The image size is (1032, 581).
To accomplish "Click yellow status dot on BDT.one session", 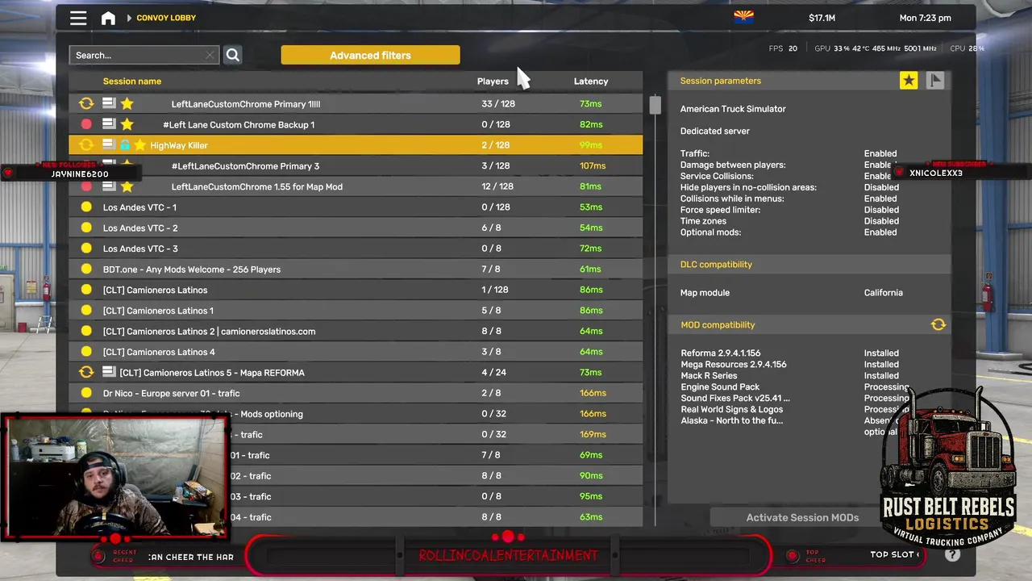I will click(x=86, y=269).
